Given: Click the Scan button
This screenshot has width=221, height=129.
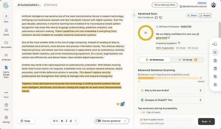Looking at the screenshot, I should 206,121.
